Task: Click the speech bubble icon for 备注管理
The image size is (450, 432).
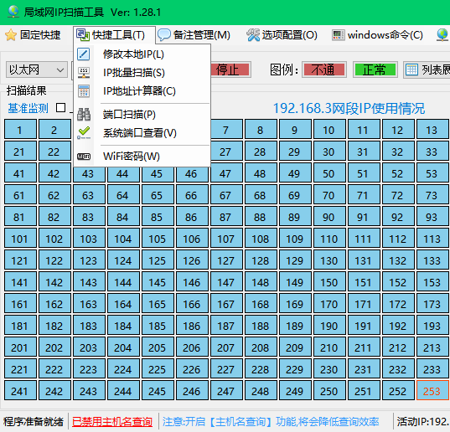Action: (x=164, y=35)
